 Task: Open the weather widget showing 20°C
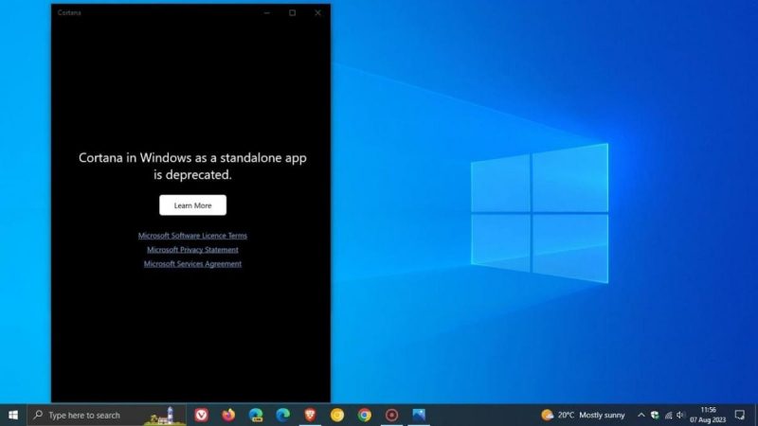[x=583, y=415]
